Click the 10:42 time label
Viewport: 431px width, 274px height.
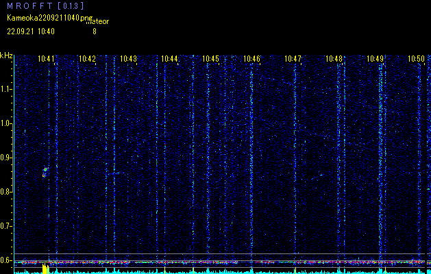coord(88,59)
